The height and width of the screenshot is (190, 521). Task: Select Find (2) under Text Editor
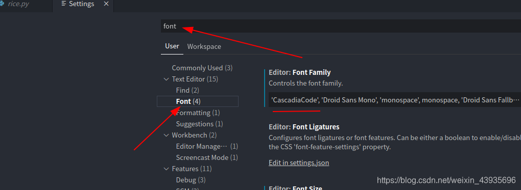click(187, 90)
